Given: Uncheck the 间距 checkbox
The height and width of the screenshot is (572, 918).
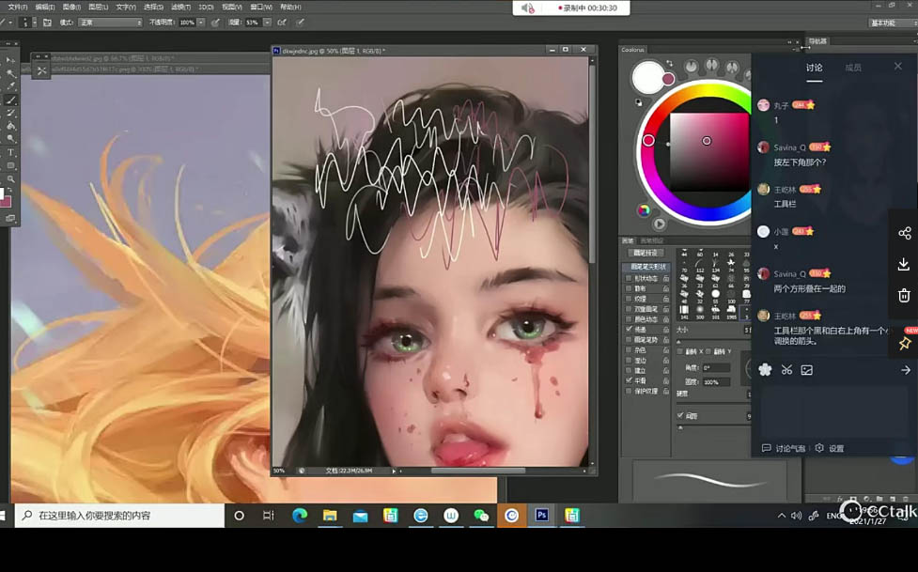Looking at the screenshot, I should click(x=680, y=416).
